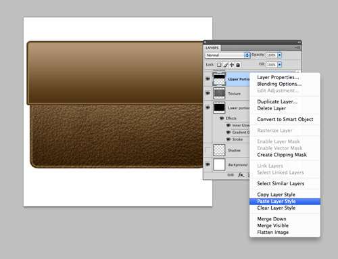338x259 pixels.
Task: Hide the Texture layer with its eye
Action: point(208,93)
